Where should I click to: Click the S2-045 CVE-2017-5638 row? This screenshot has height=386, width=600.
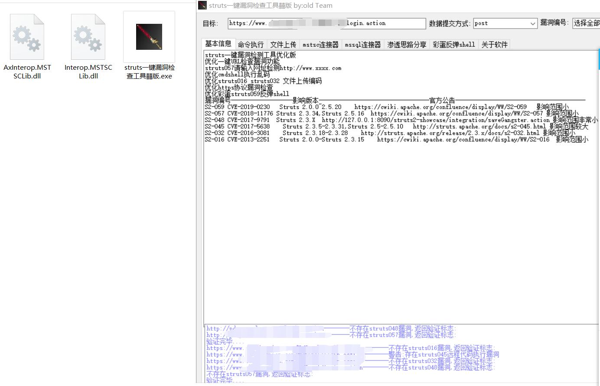[397, 127]
